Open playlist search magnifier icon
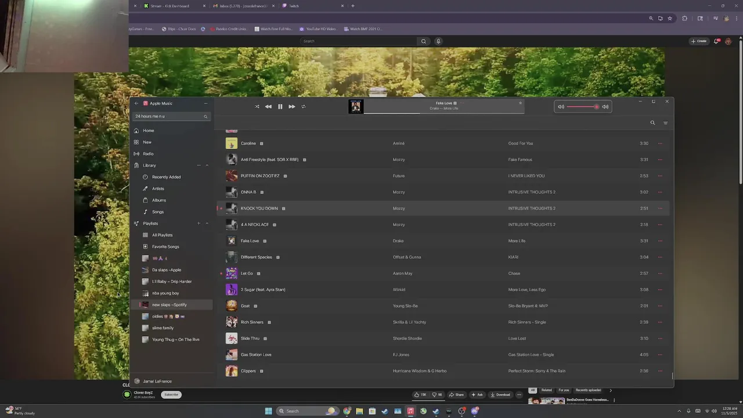The height and width of the screenshot is (418, 743). (652, 122)
